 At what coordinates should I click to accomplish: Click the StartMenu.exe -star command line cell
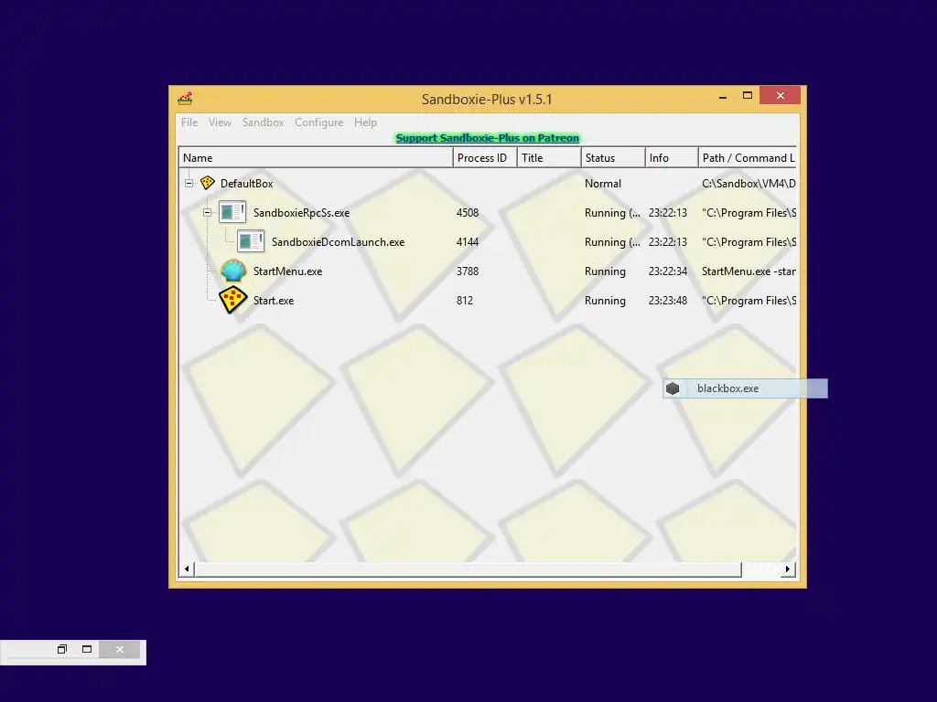(749, 271)
